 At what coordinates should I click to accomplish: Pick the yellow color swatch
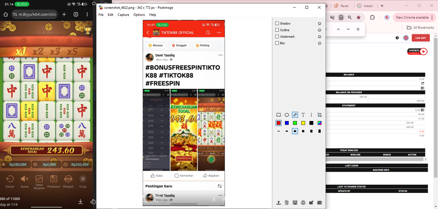click(303, 123)
